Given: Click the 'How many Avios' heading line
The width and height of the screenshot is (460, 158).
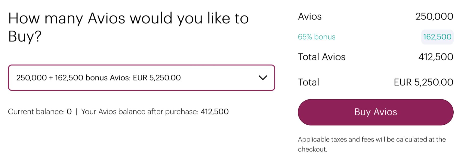Looking at the screenshot, I should (128, 19).
